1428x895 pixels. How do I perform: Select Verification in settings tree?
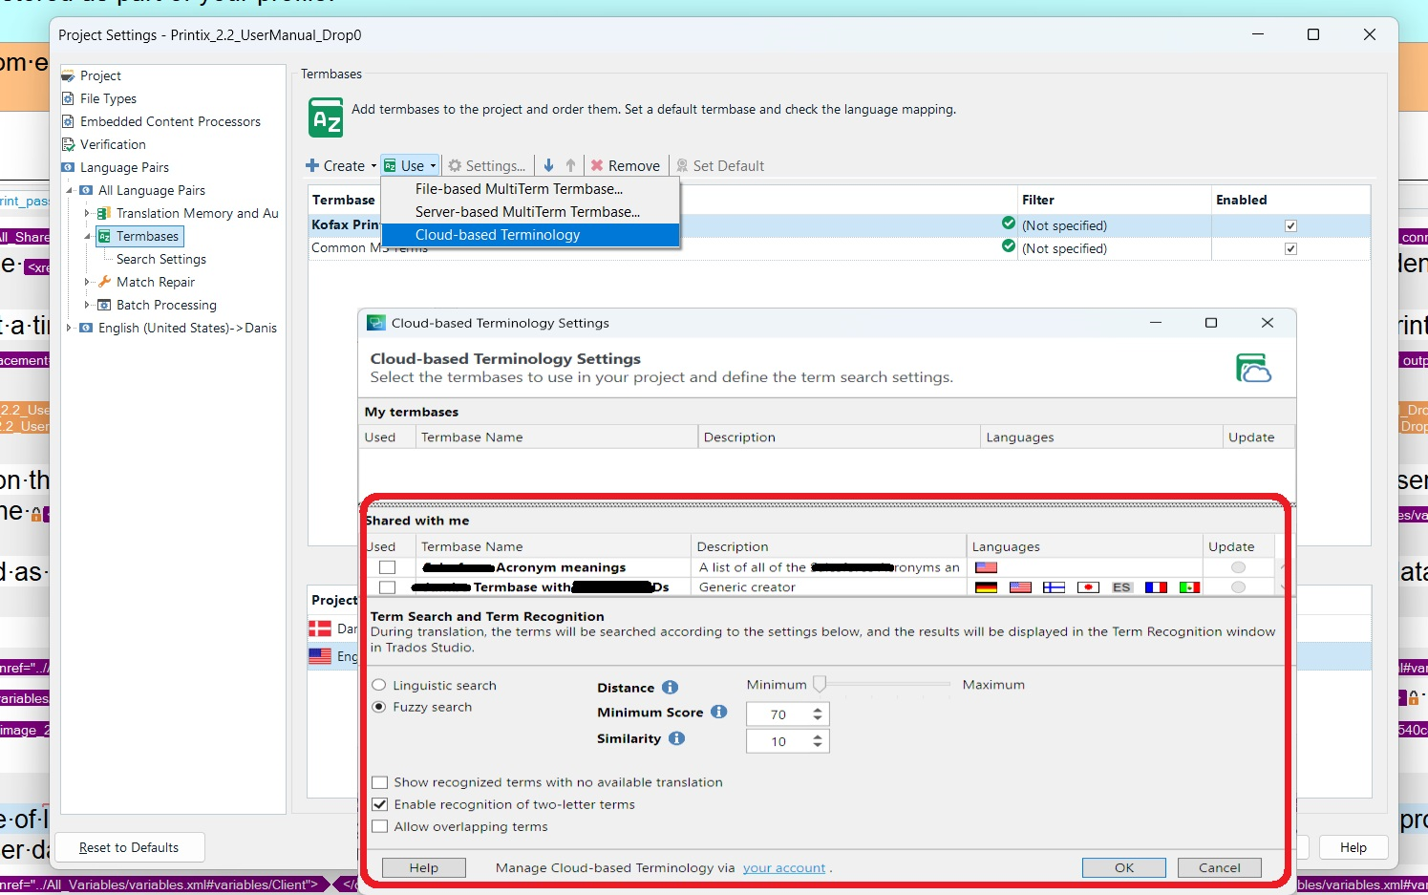click(113, 144)
